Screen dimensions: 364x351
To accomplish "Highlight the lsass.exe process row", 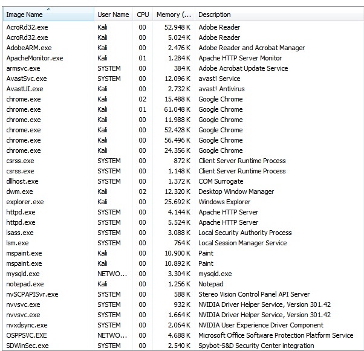I will tap(20, 233).
